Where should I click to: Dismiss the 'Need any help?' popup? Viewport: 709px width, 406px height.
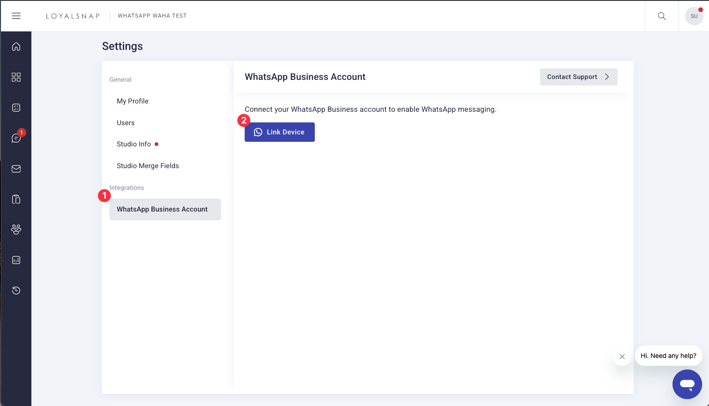coord(622,357)
